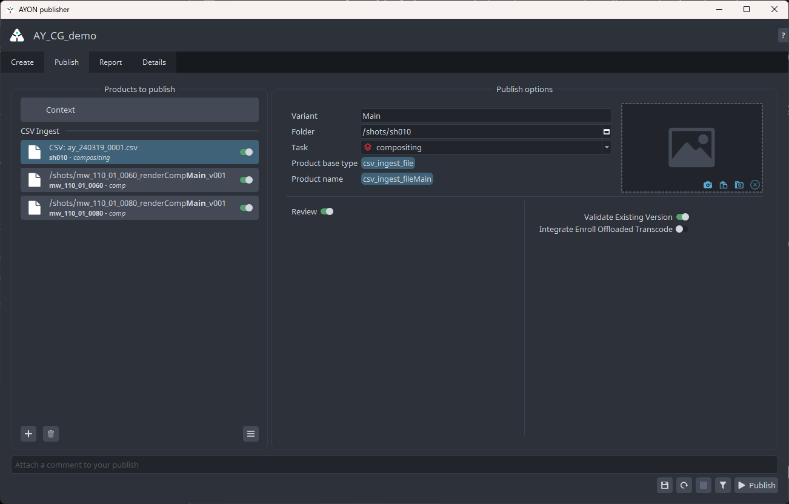Screen dimensions: 789x504
Task: Open the Create tab
Action: (x=22, y=62)
